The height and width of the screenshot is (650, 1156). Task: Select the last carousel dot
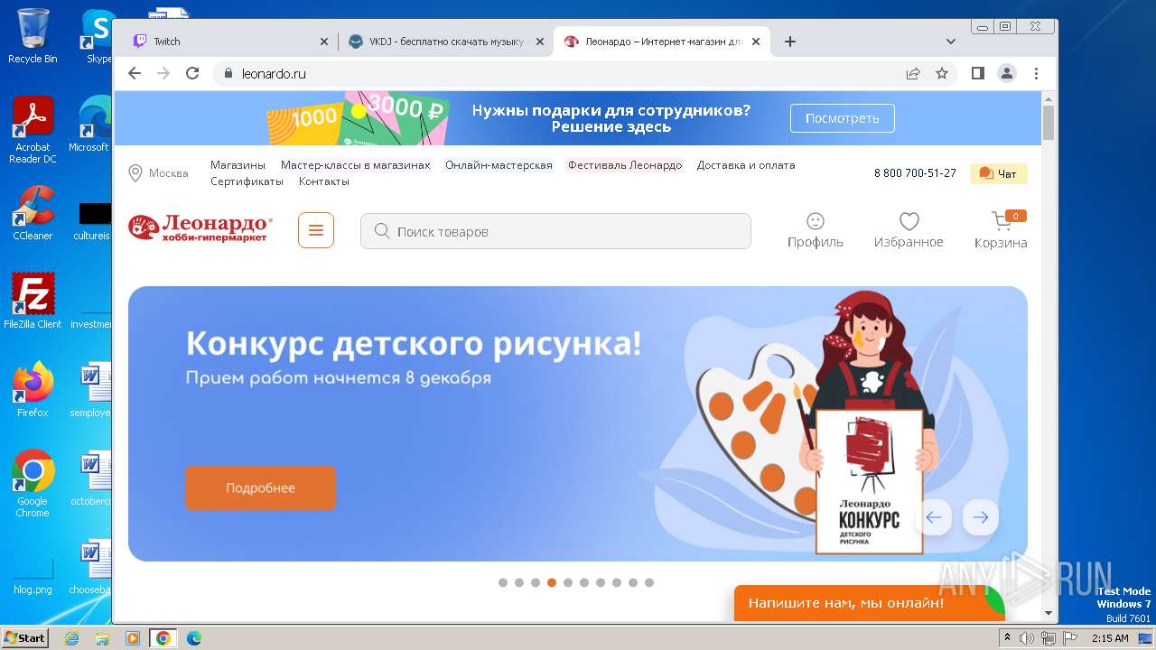649,582
